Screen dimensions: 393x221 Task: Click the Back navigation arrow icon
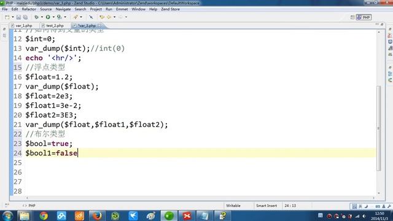point(109,17)
